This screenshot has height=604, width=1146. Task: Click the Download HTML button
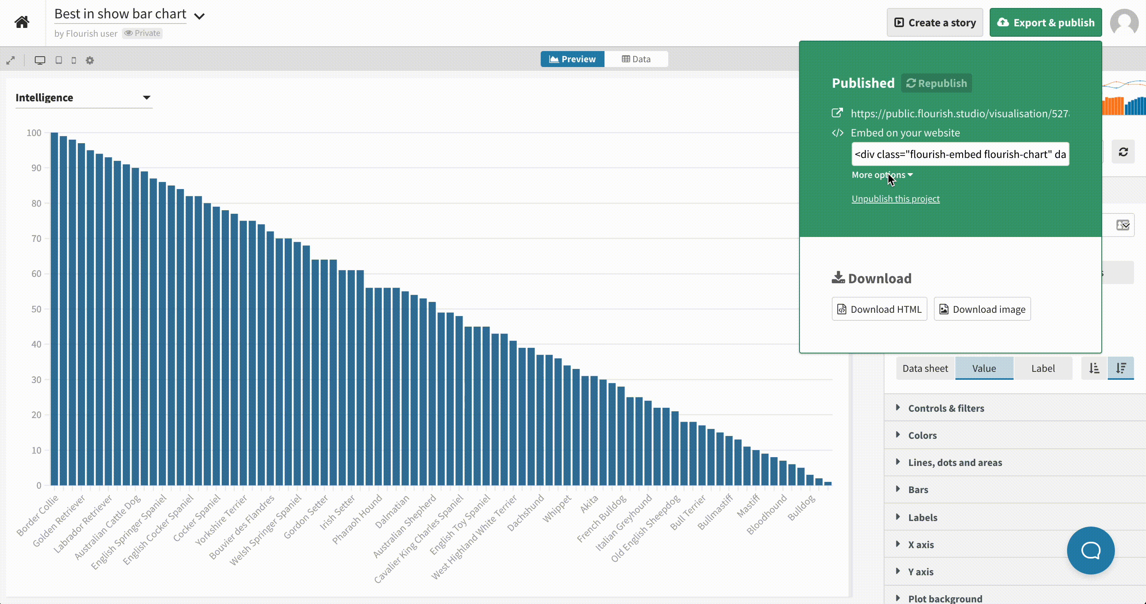point(879,309)
